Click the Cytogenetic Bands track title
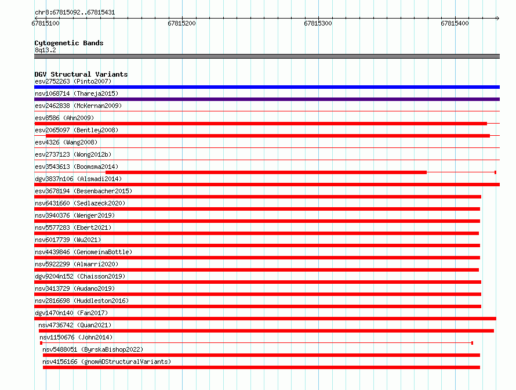Image resolution: width=516 pixels, height=390 pixels. (x=69, y=43)
